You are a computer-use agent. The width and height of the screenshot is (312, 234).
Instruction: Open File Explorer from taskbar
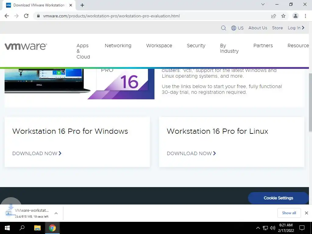(x=37, y=228)
